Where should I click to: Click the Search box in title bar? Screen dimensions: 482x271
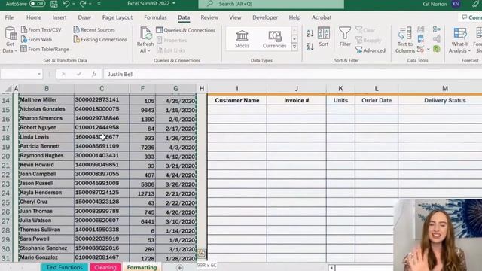271,4
